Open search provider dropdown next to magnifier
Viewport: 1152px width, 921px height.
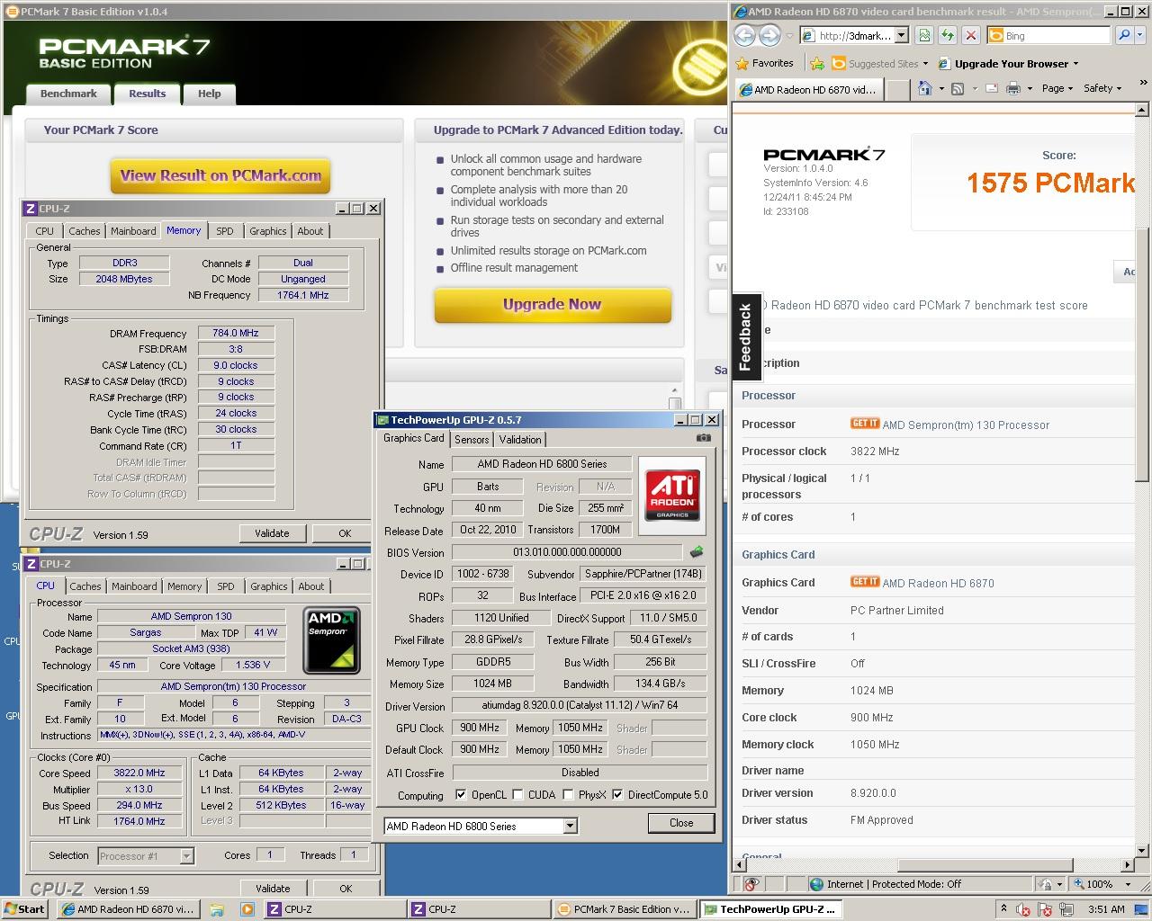click(1138, 35)
